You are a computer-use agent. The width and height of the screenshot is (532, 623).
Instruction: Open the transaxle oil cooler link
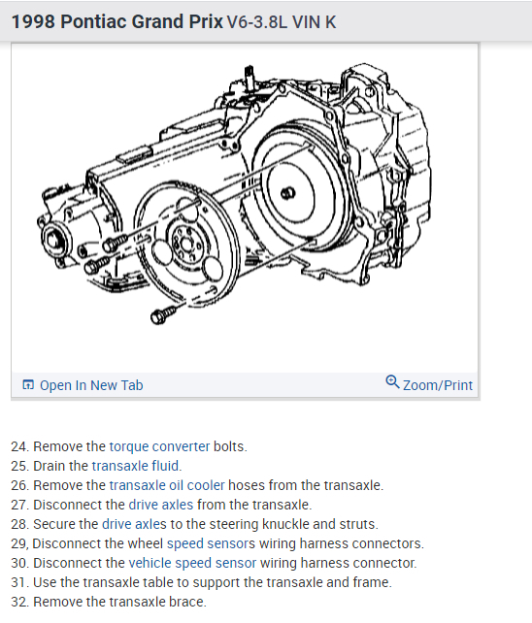click(167, 485)
